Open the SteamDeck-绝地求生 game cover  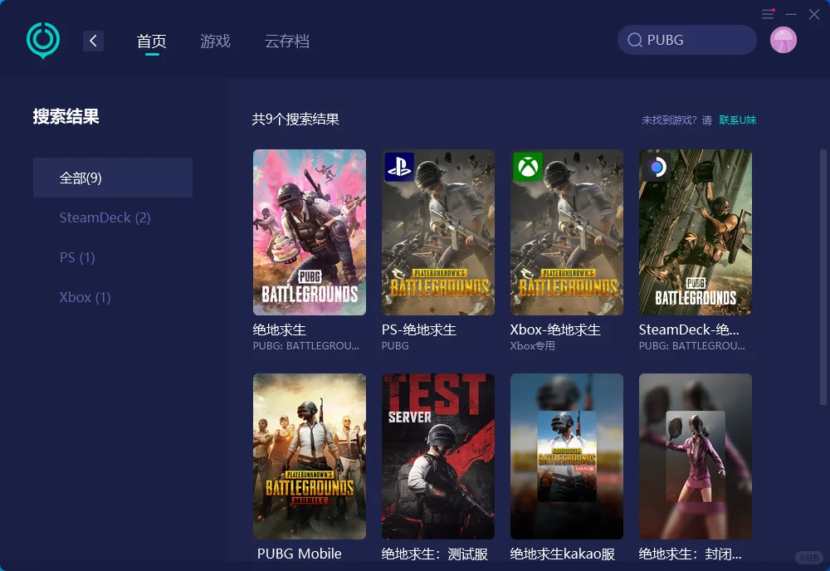695,232
